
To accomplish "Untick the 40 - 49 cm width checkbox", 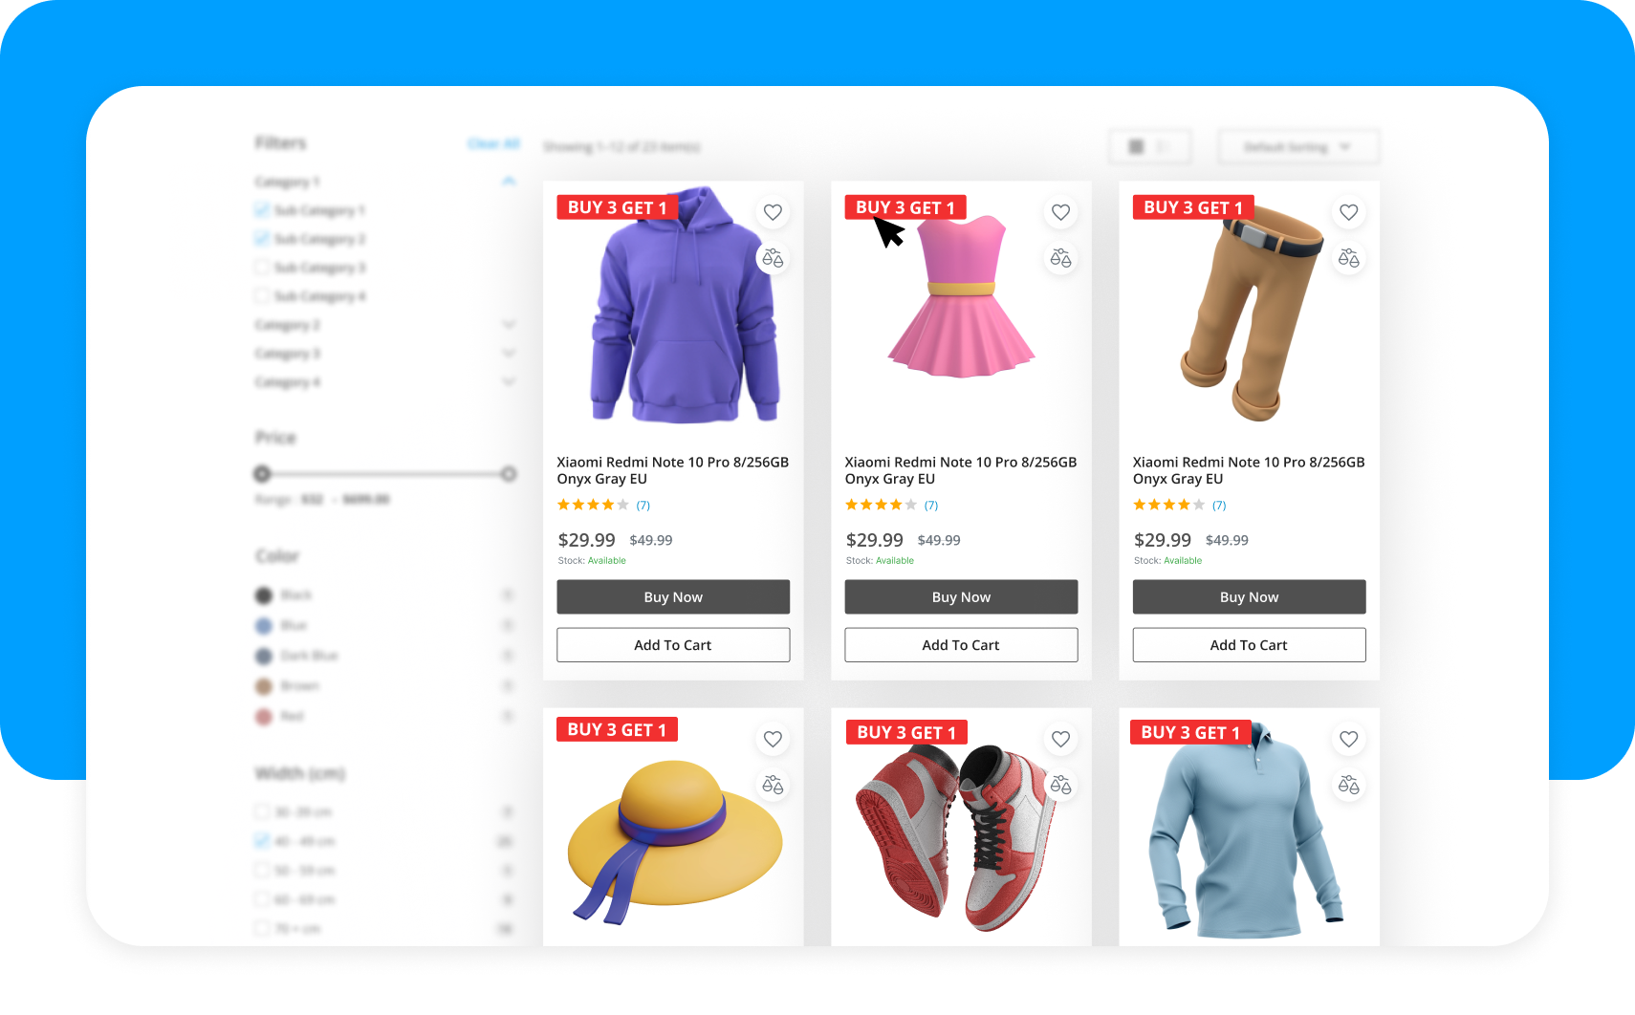I will pyautogui.click(x=262, y=841).
